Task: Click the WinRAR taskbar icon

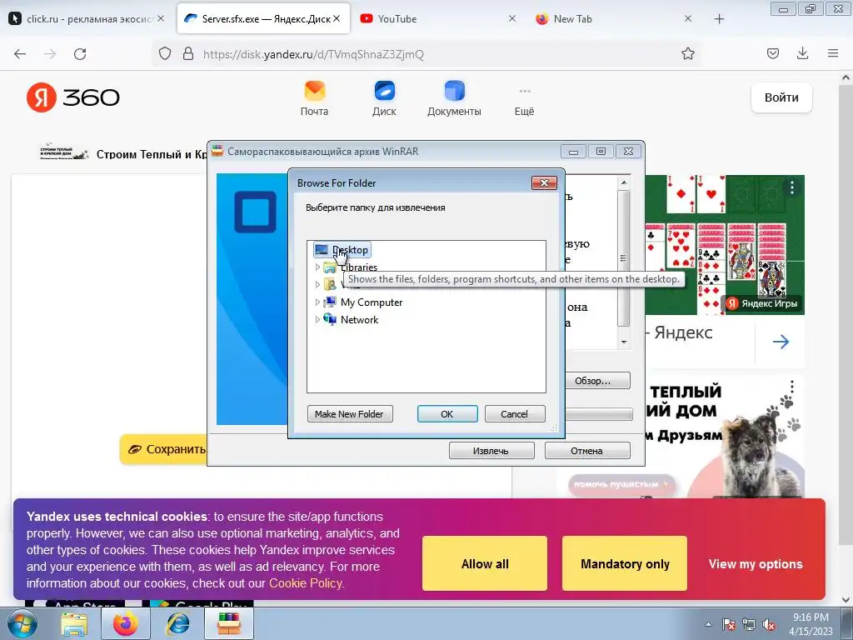Action: 229,624
